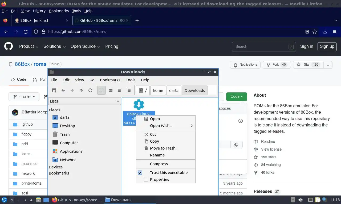Switch to the 86Box [Jenkins] tab
Image resolution: width=341 pixels, height=204 pixels.
(42, 20)
